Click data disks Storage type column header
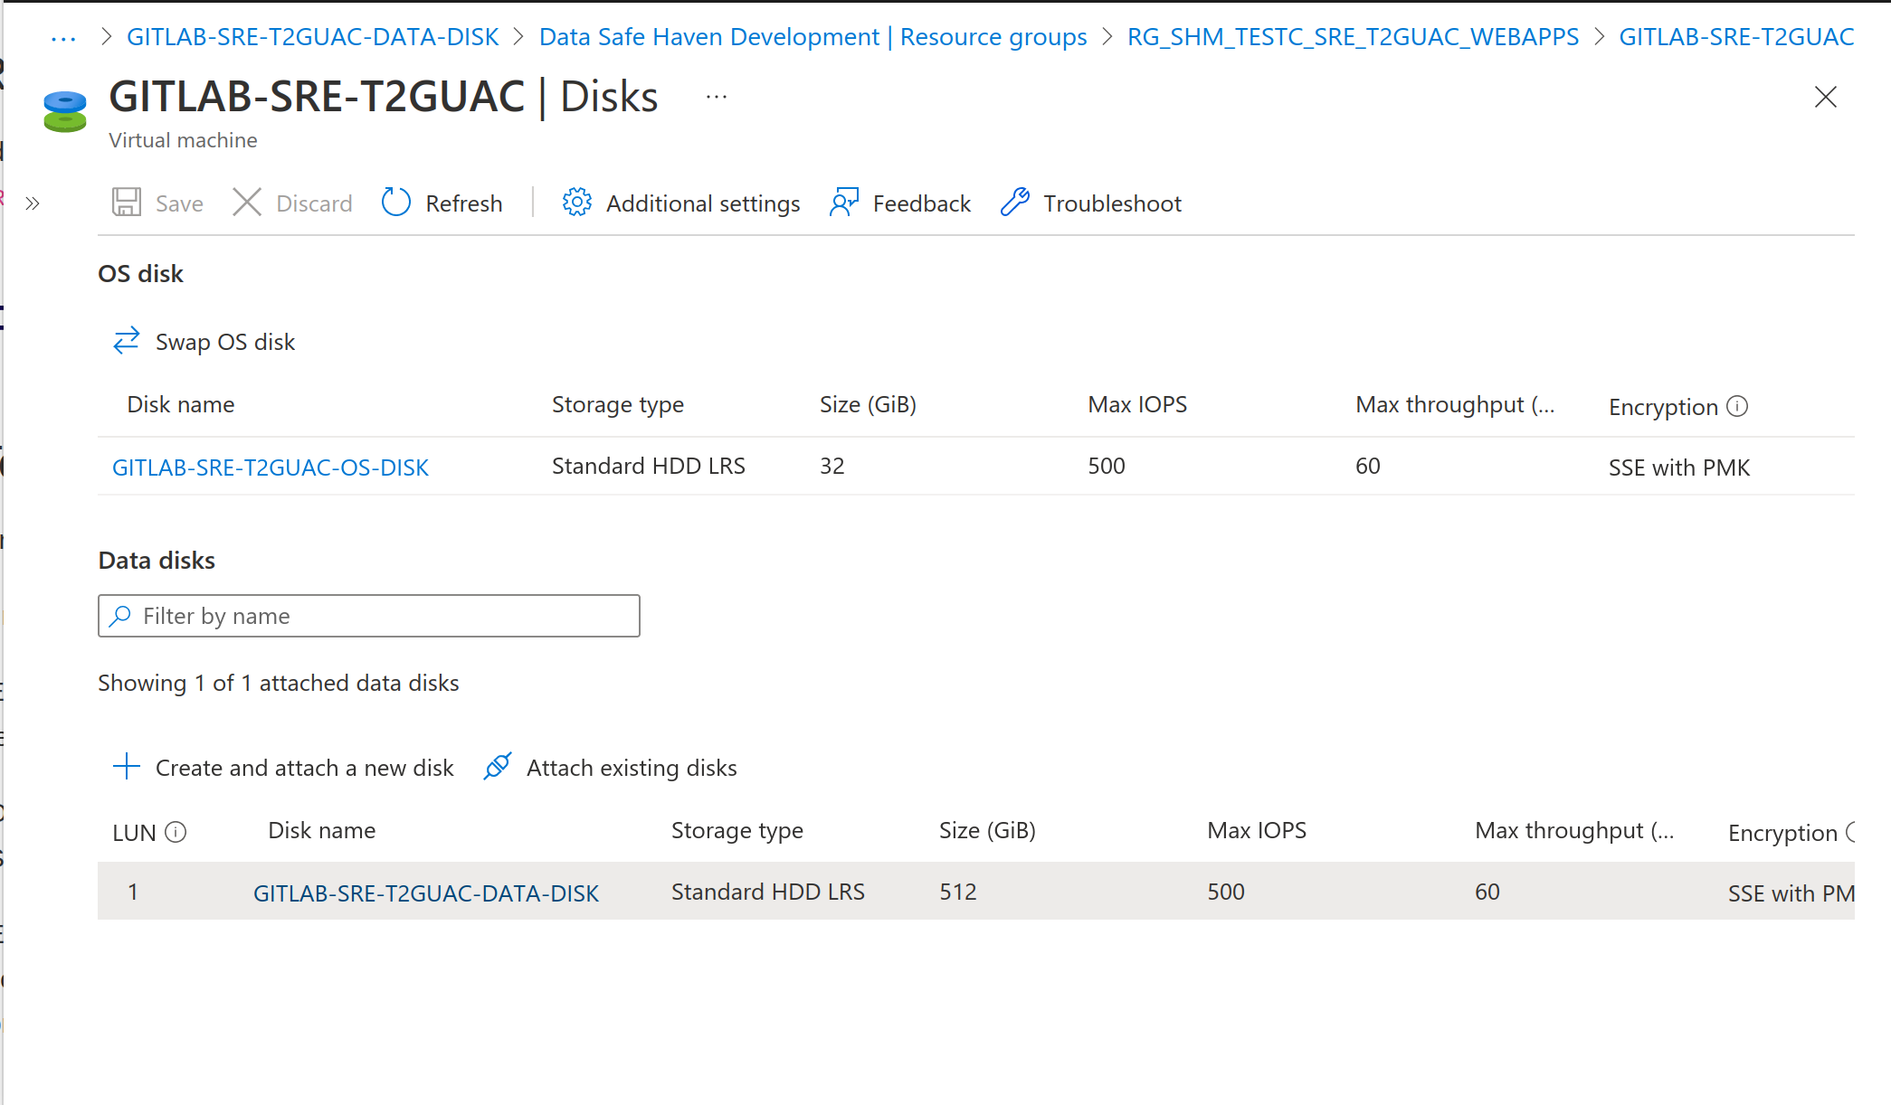 pos(737,831)
